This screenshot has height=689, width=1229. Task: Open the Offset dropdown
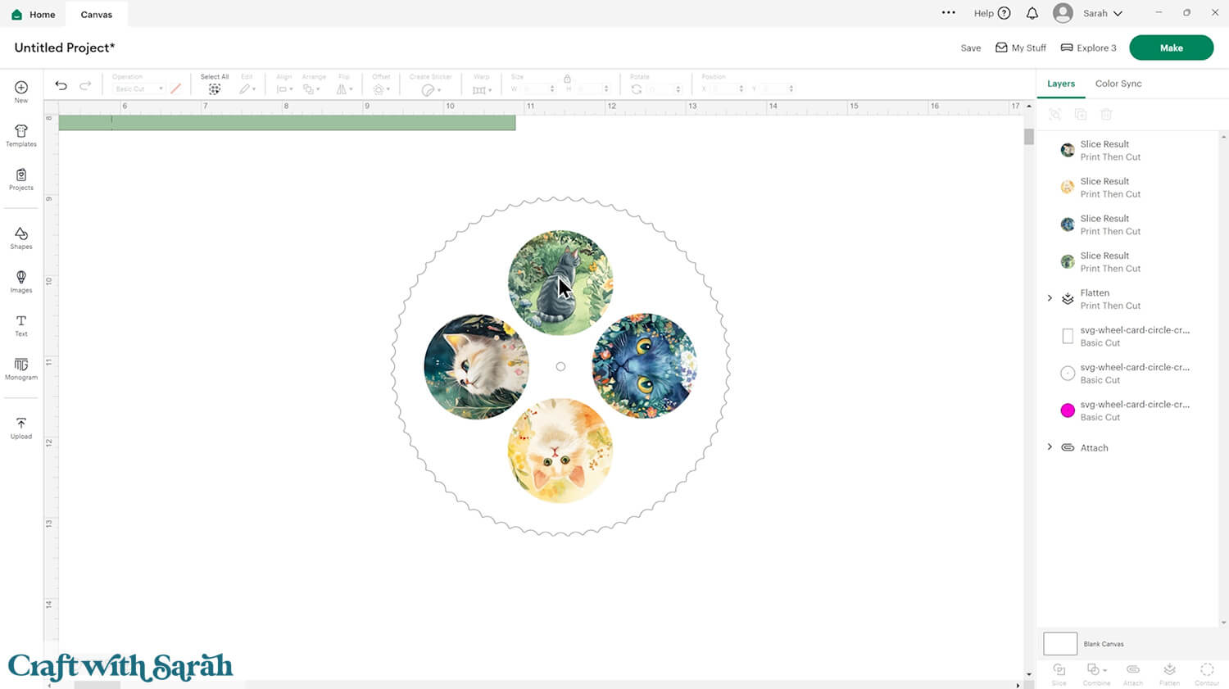(x=381, y=88)
